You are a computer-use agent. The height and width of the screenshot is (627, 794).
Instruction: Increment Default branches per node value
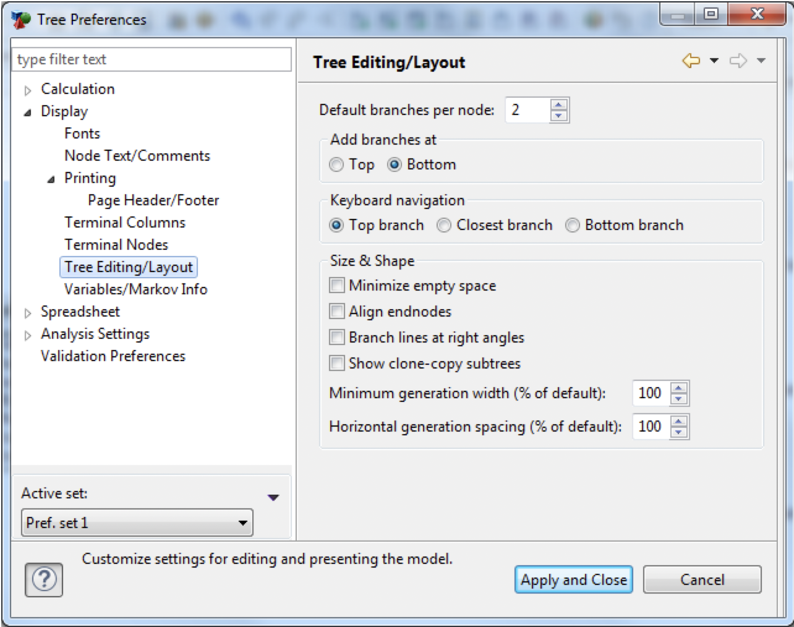(557, 105)
